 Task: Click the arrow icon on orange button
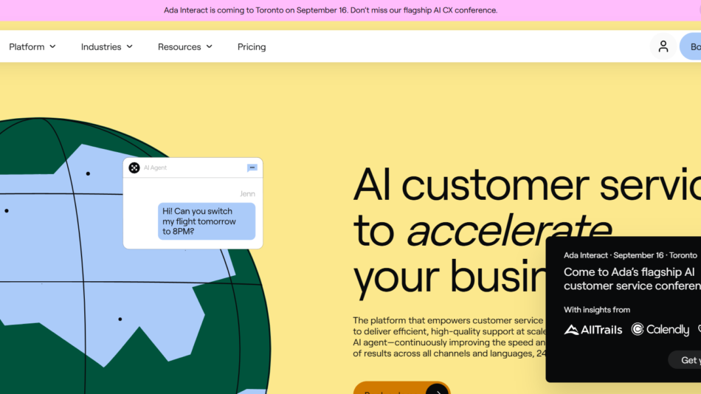[437, 390]
